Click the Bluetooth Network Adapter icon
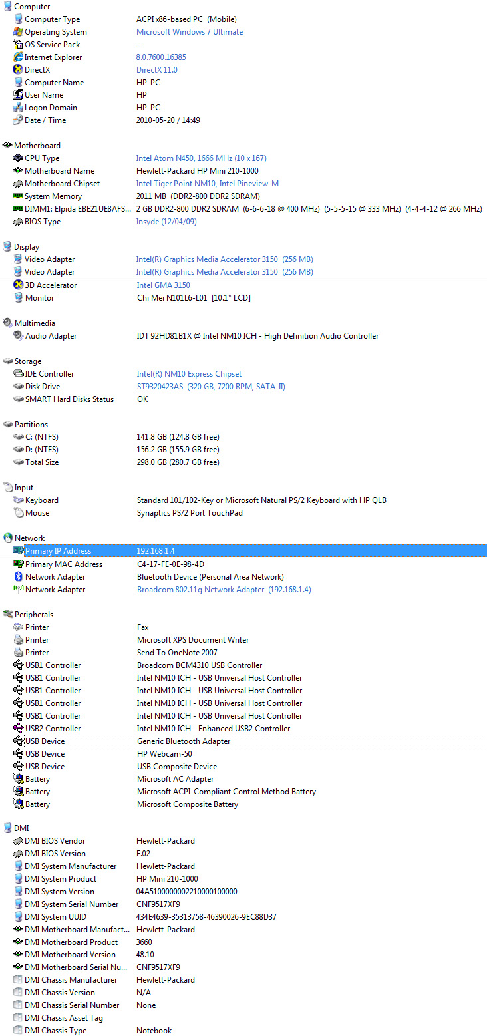Image resolution: width=487 pixels, height=1036 pixels. (x=18, y=577)
